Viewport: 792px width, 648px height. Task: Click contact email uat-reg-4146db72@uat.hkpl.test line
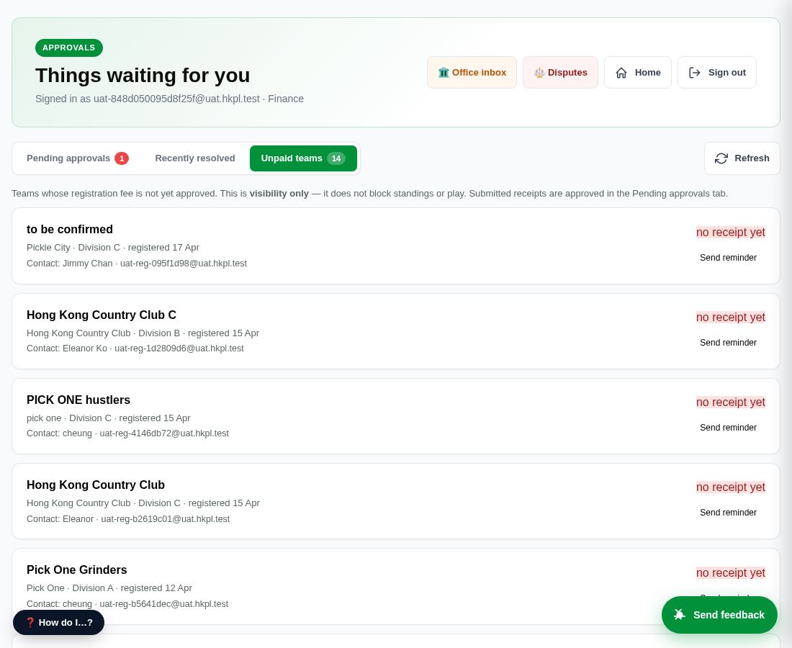pos(127,433)
